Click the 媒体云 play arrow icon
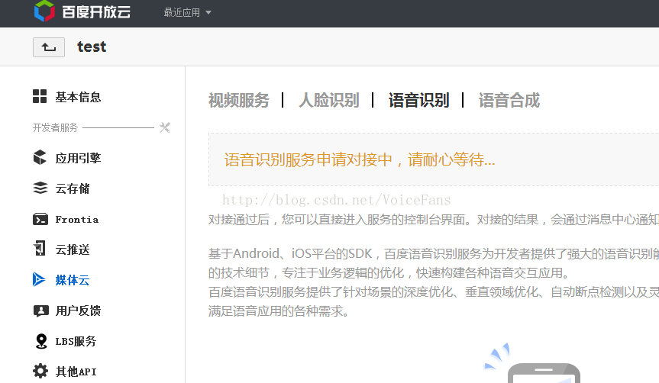The width and height of the screenshot is (659, 383). pyautogui.click(x=39, y=279)
